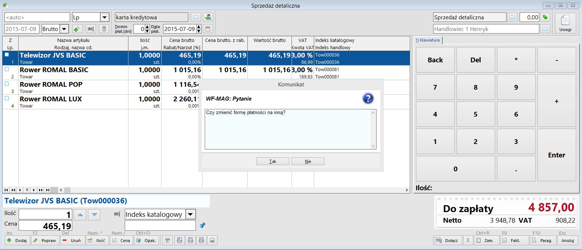Check the box for Telewizor JVS BASIC
Image resolution: width=582 pixels, height=250 pixels.
point(7,55)
